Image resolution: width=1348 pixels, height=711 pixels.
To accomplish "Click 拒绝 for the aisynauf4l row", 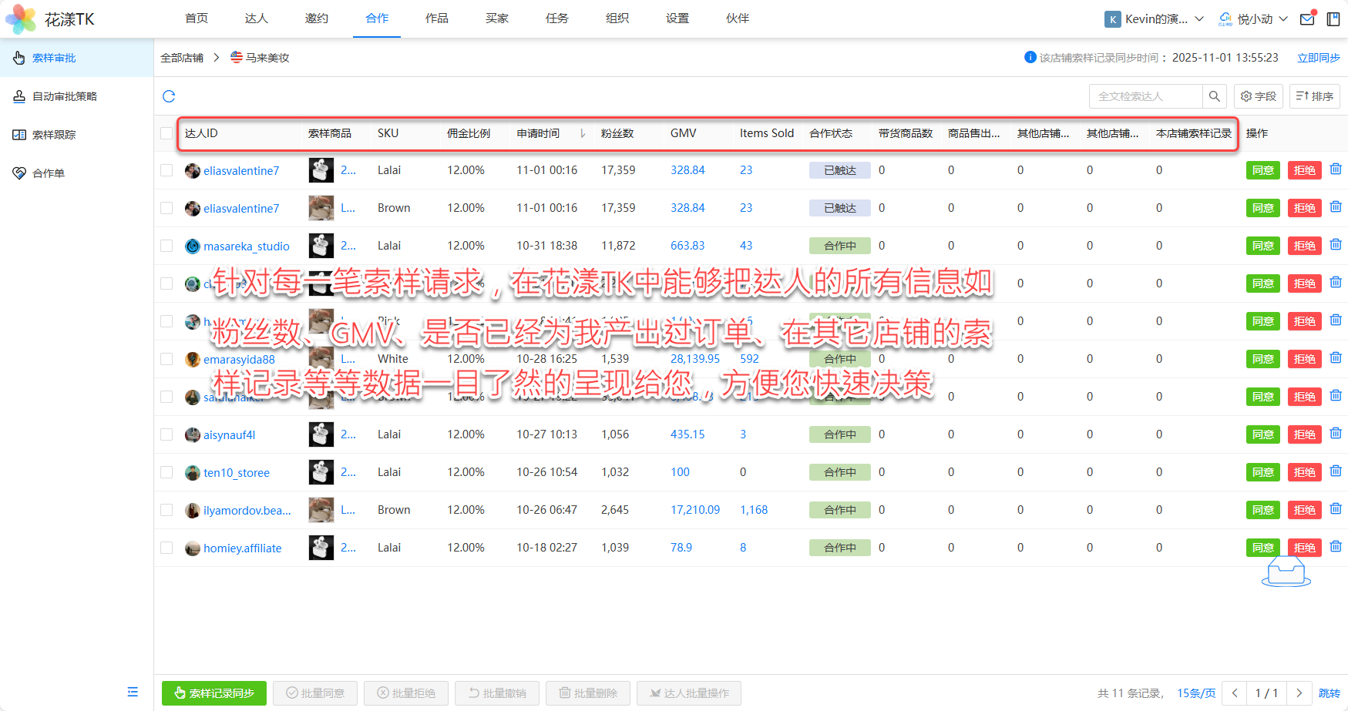I will click(x=1304, y=434).
